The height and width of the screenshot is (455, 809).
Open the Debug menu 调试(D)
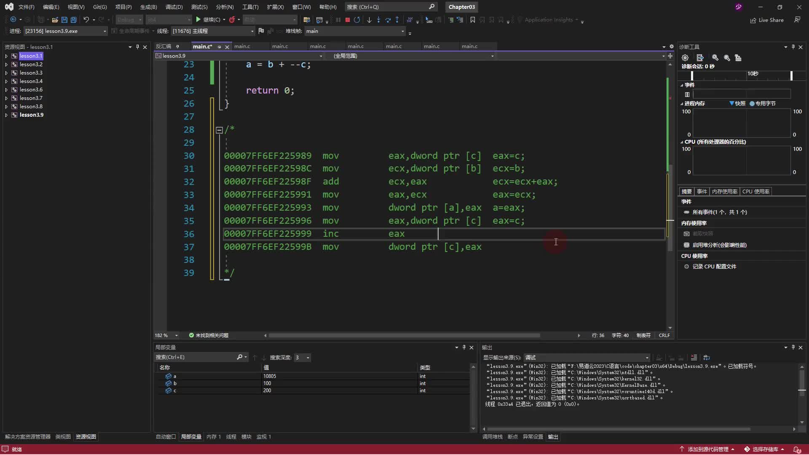click(174, 7)
